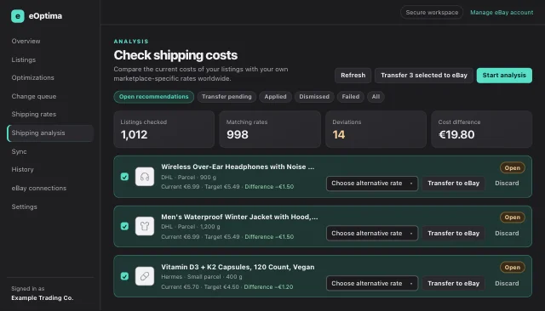Discard the Headphones recommendation
The height and width of the screenshot is (311, 545).
(507, 183)
